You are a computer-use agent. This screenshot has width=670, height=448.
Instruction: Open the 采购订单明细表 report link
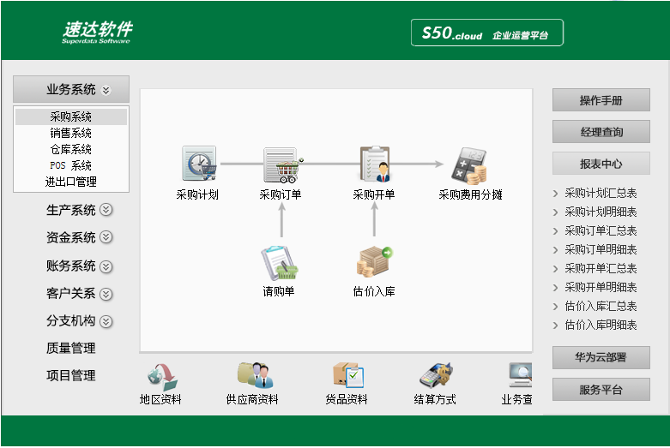coord(601,249)
